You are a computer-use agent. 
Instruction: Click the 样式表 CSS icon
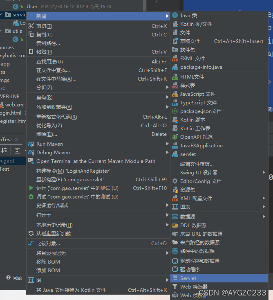(x=175, y=85)
